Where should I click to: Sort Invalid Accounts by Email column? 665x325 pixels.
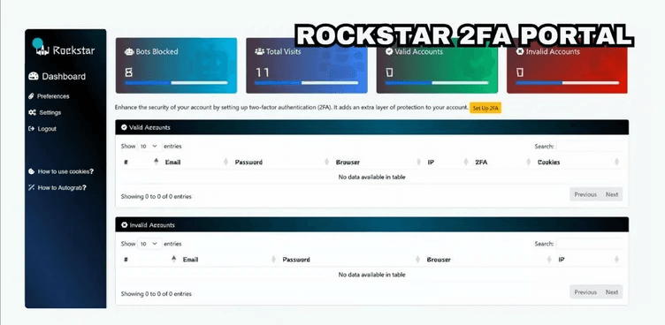tap(229, 260)
